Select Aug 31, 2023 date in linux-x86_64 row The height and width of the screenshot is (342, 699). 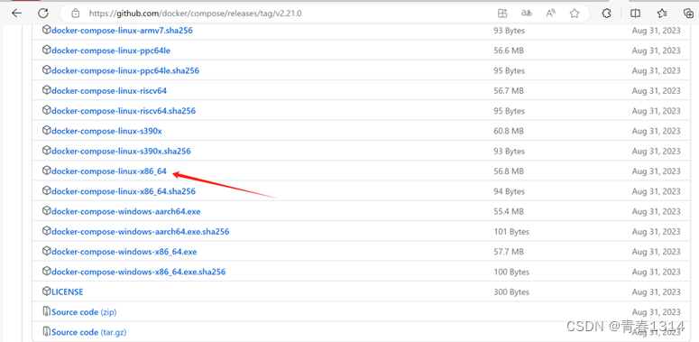pos(657,171)
